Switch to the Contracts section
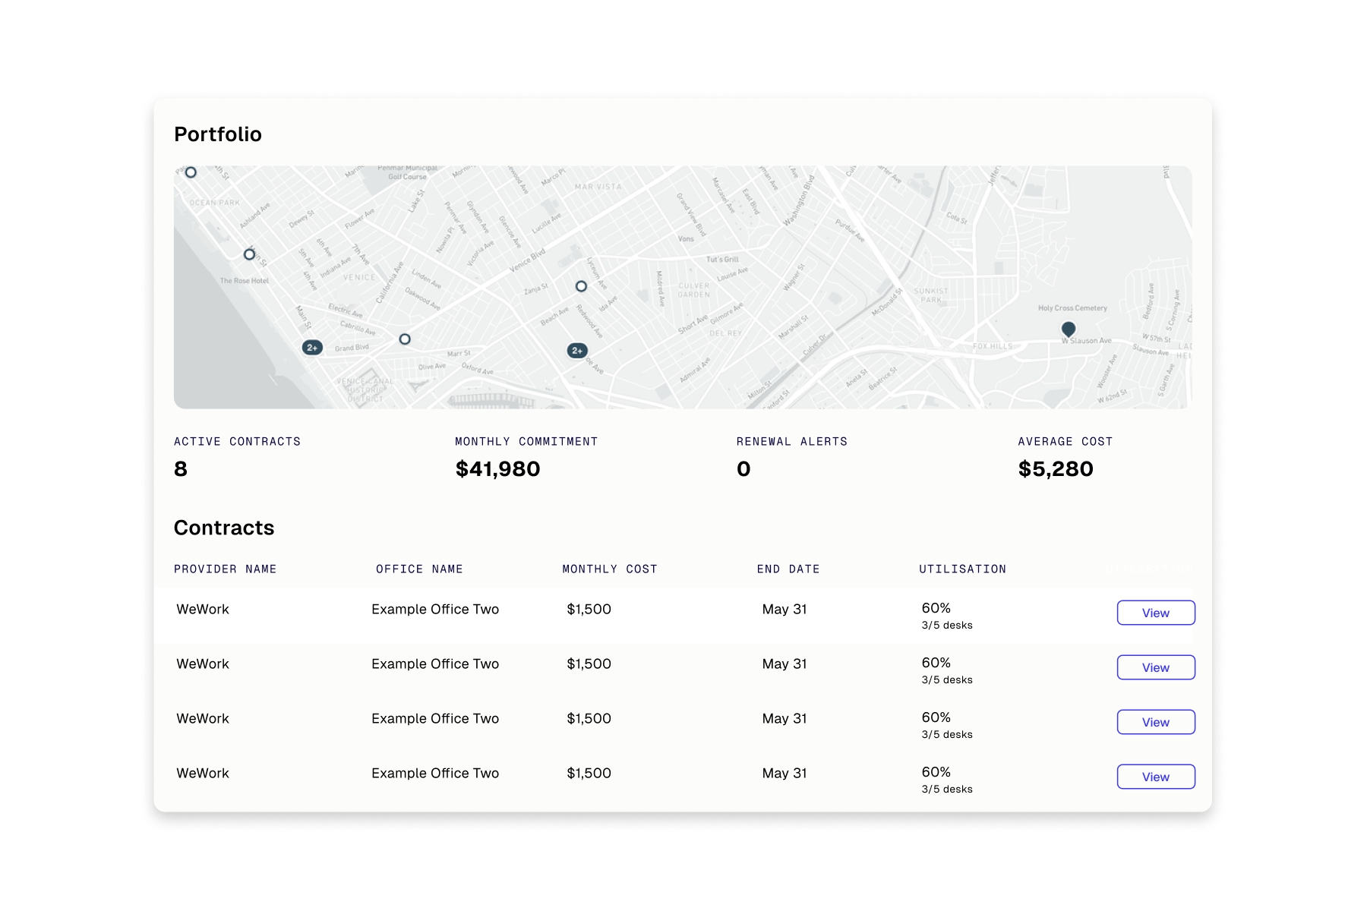Image resolution: width=1367 pixels, height=911 pixels. [x=224, y=527]
